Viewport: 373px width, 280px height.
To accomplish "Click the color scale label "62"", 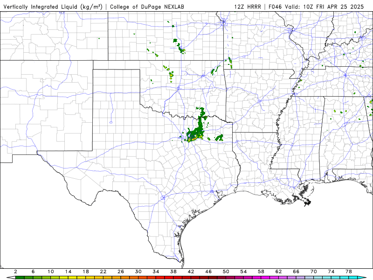I will pyautogui.click(x=278, y=272).
